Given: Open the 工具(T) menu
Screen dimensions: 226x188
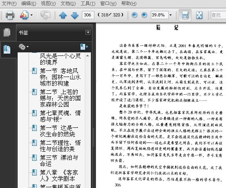Looking at the screenshot, I should (88, 3).
